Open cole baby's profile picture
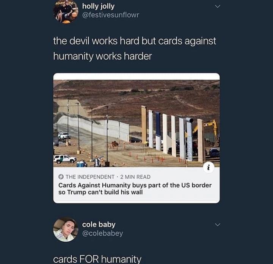Viewport: 273px width, 264px height. pos(66,229)
